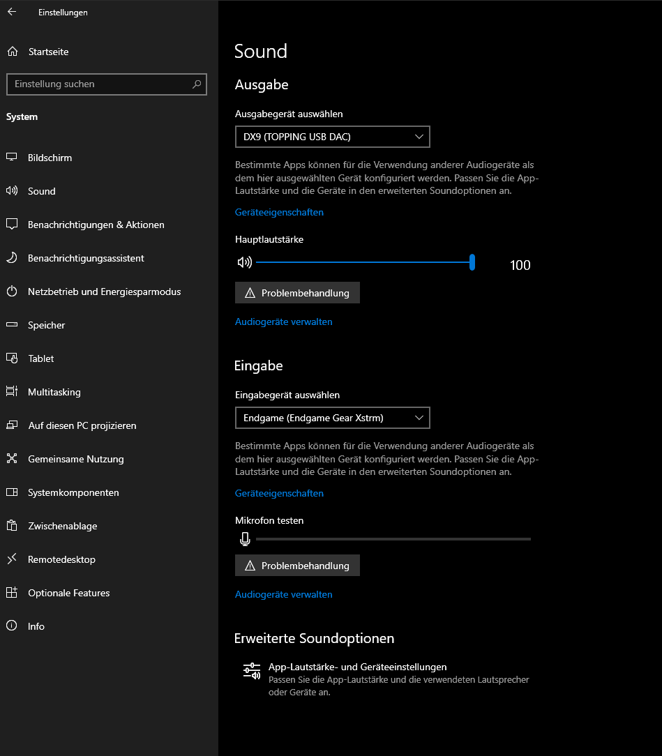
Task: Click the Benachrichtigungsassistent moon icon
Action: (12, 258)
